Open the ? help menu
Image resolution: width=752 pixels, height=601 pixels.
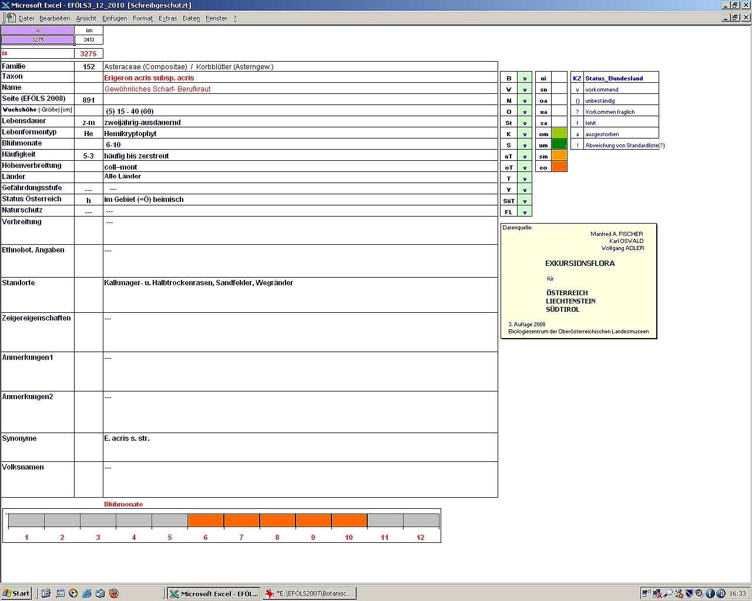pos(235,18)
